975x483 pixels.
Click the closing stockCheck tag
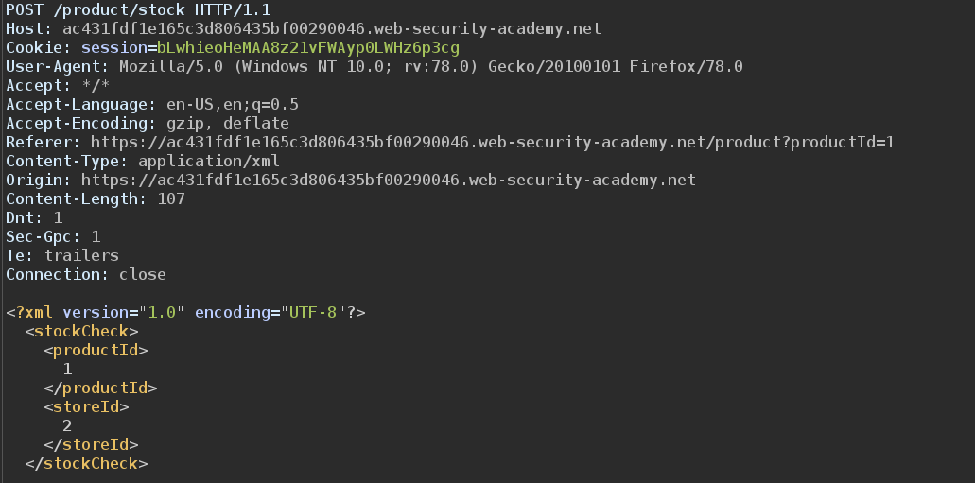point(86,464)
